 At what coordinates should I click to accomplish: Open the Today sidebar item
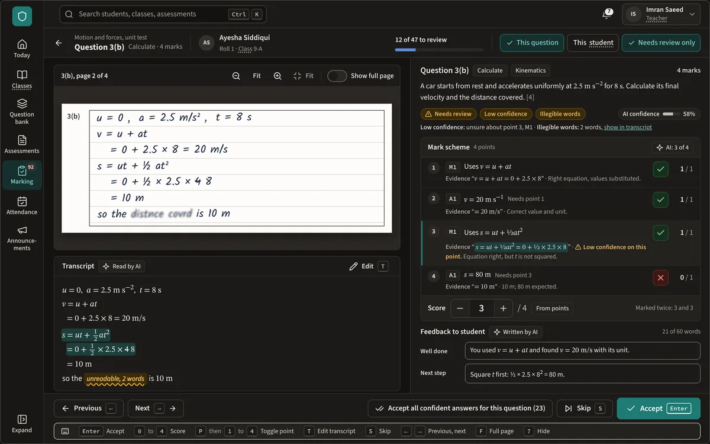coord(22,49)
